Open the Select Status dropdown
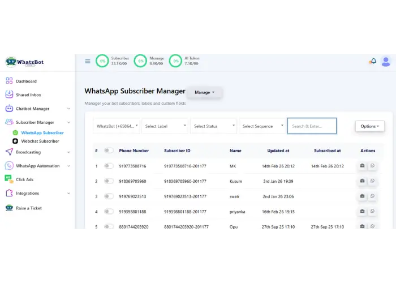 213,126
